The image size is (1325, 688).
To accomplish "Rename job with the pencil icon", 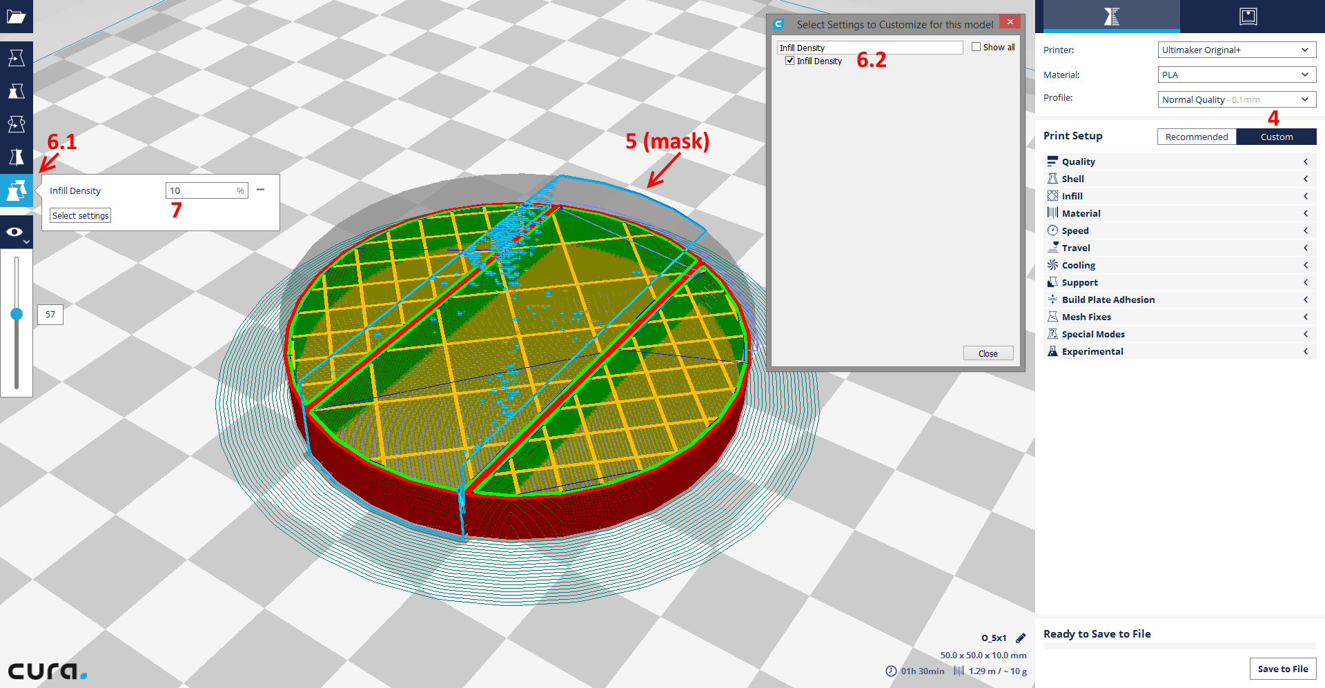I will pyautogui.click(x=1021, y=638).
